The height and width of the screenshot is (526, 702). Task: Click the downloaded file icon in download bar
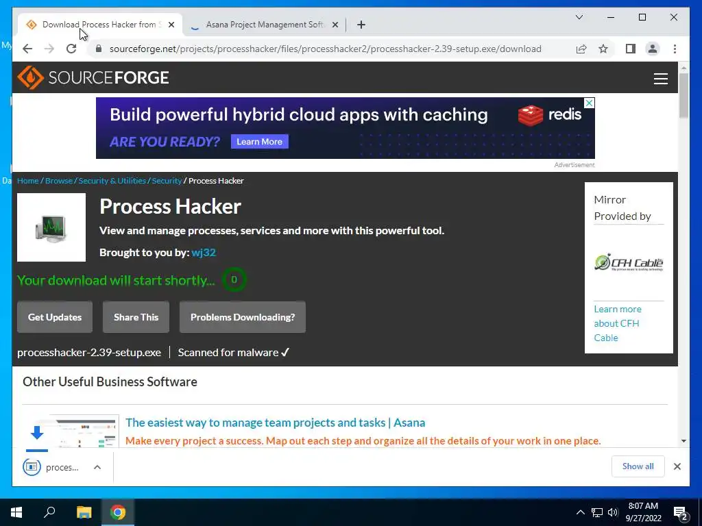[32, 467]
